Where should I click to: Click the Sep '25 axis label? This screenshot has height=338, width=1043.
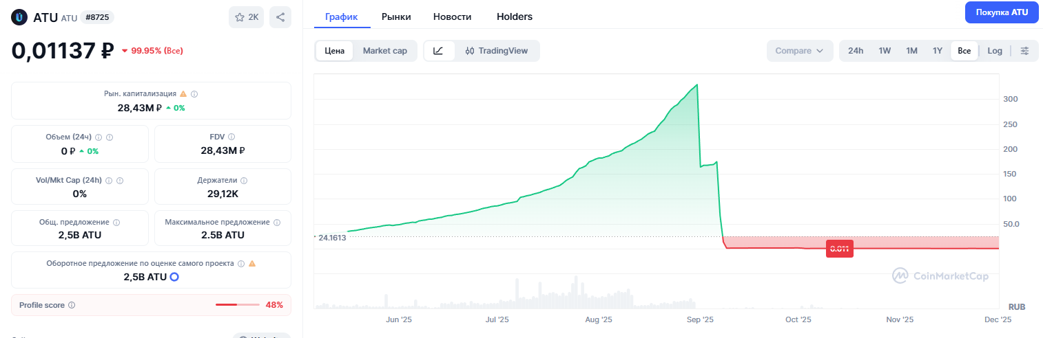pyautogui.click(x=701, y=319)
